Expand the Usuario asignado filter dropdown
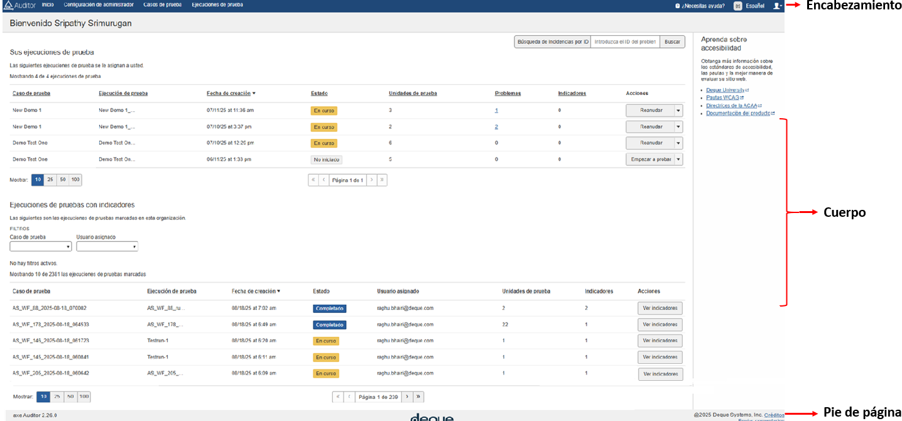 click(107, 247)
